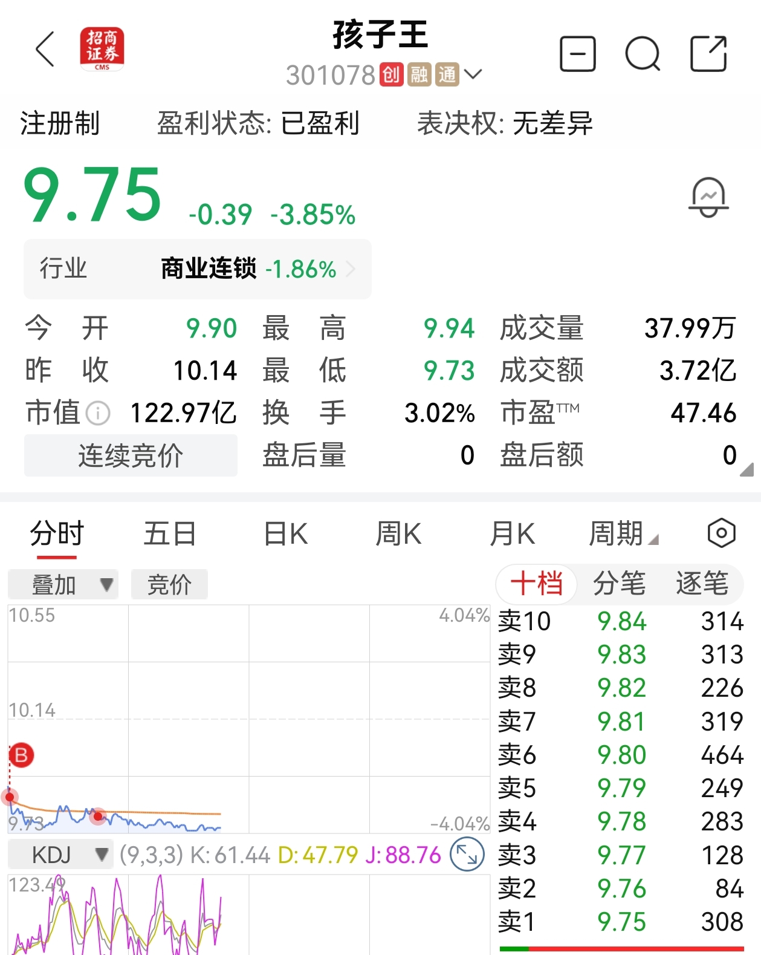Switch to the 分时 tab
Viewport: 761px width, 955px height.
point(57,534)
